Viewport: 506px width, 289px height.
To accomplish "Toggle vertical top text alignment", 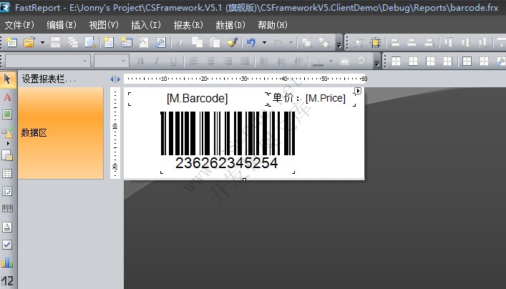I will pyautogui.click(x=264, y=61).
